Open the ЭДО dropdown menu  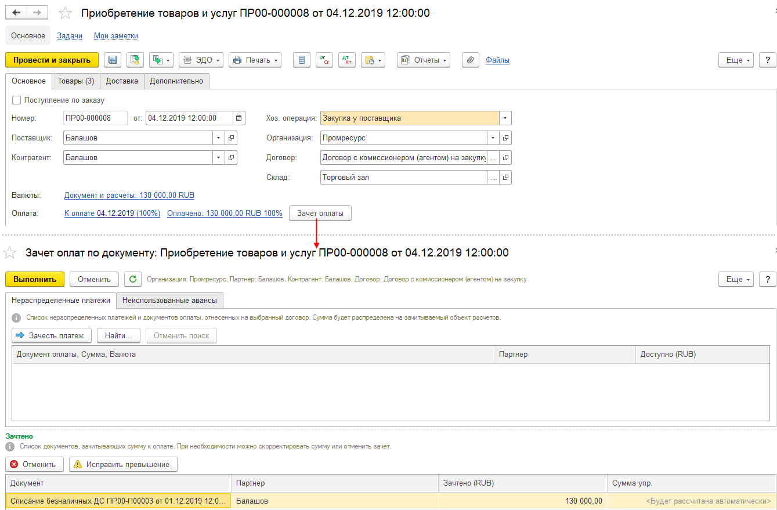coord(201,60)
